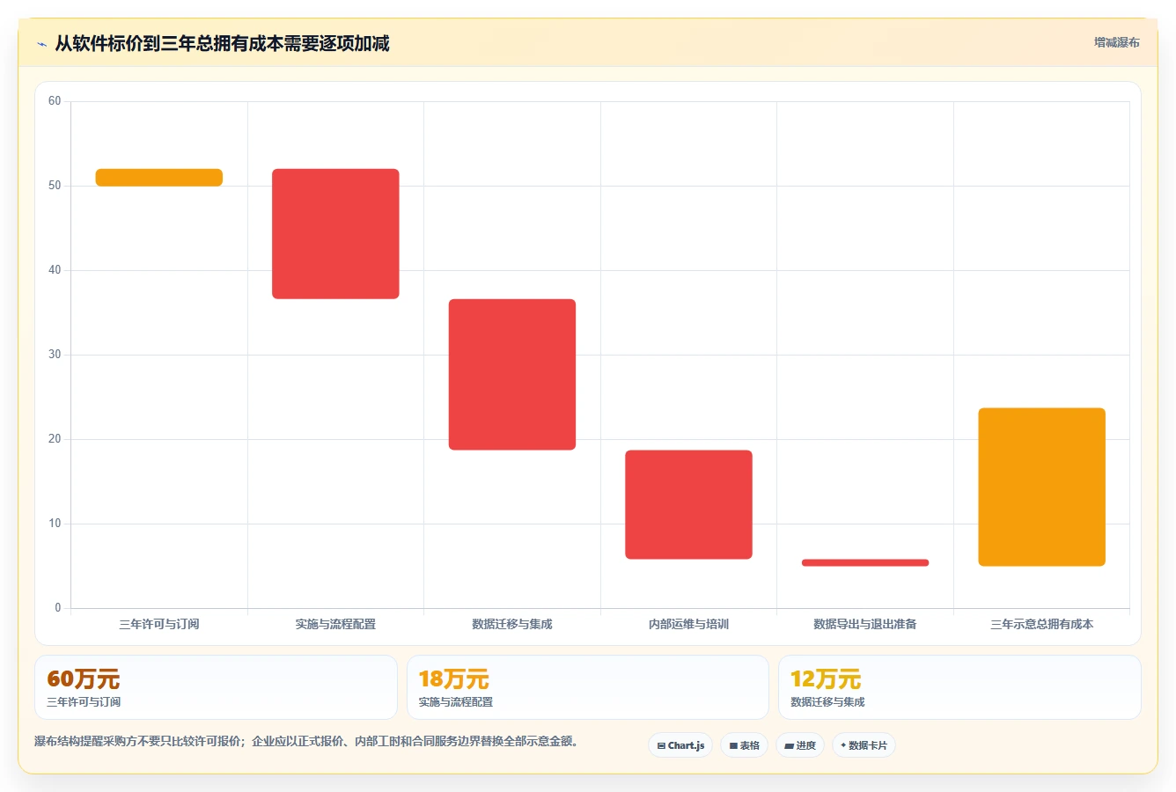This screenshot has height=792, width=1176.
Task: Click the Chart.js tag chip
Action: coord(680,745)
